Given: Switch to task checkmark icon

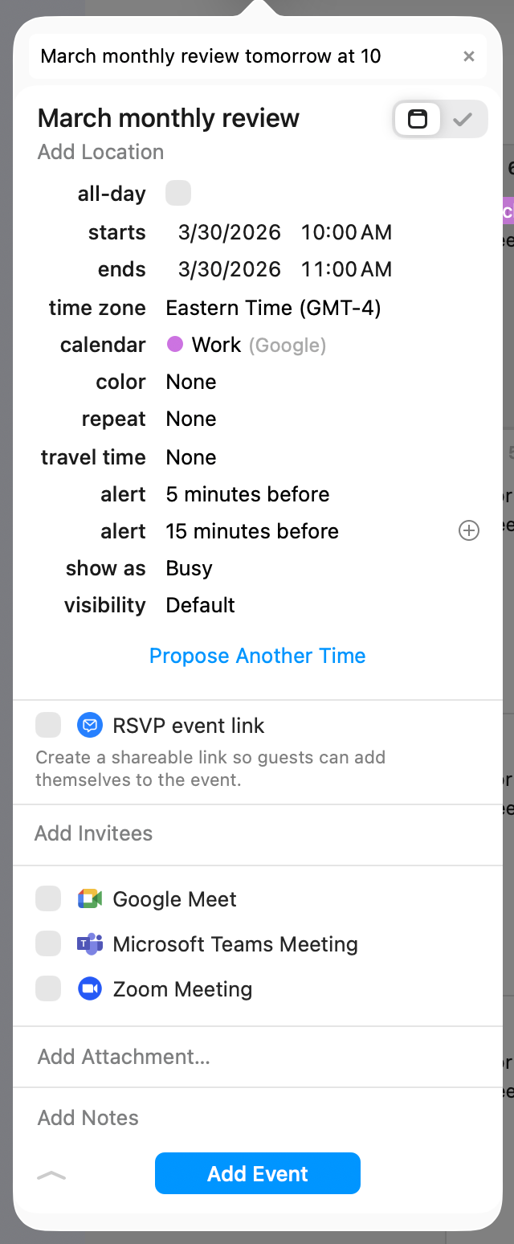Looking at the screenshot, I should pyautogui.click(x=462, y=120).
